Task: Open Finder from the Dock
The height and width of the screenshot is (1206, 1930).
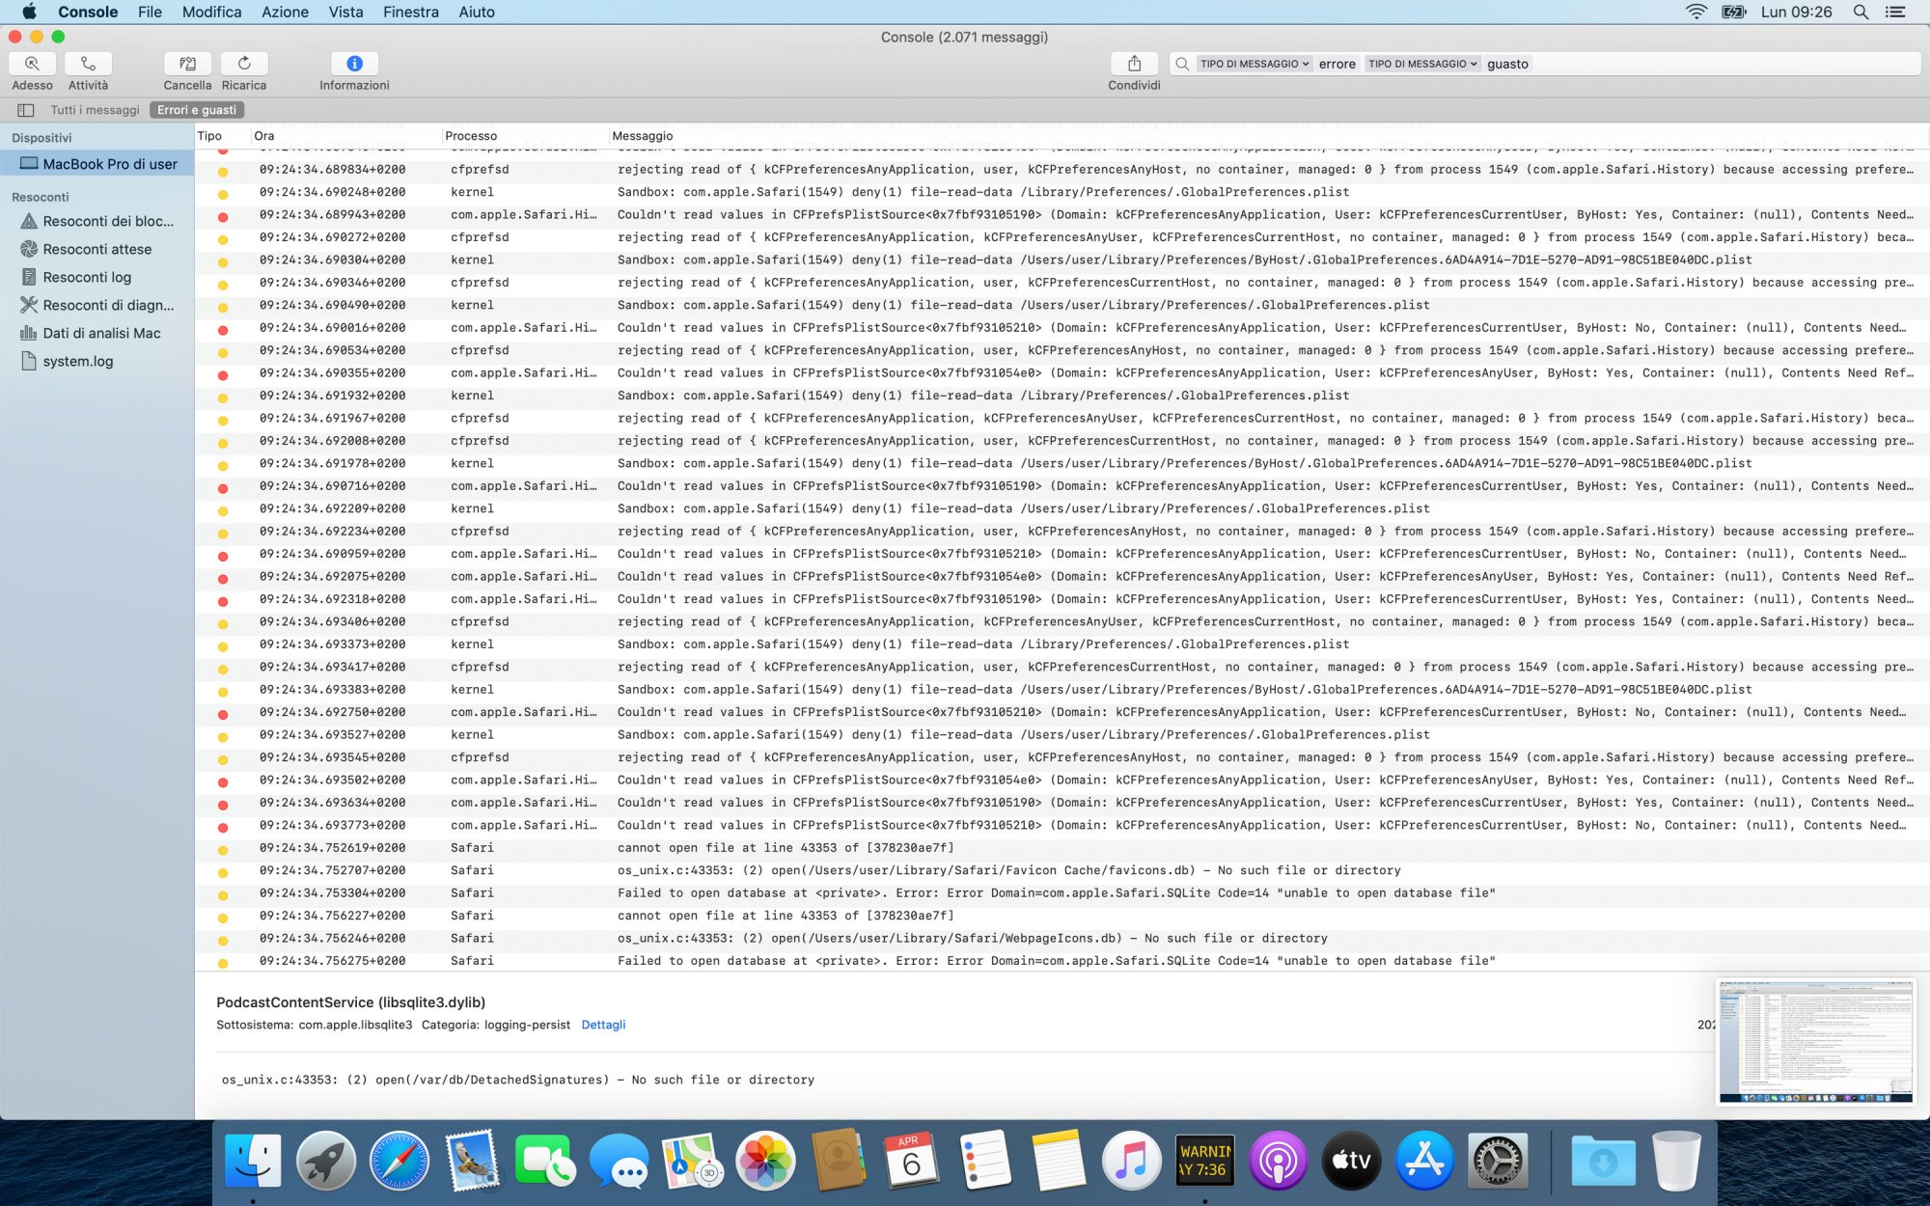Action: click(x=253, y=1160)
